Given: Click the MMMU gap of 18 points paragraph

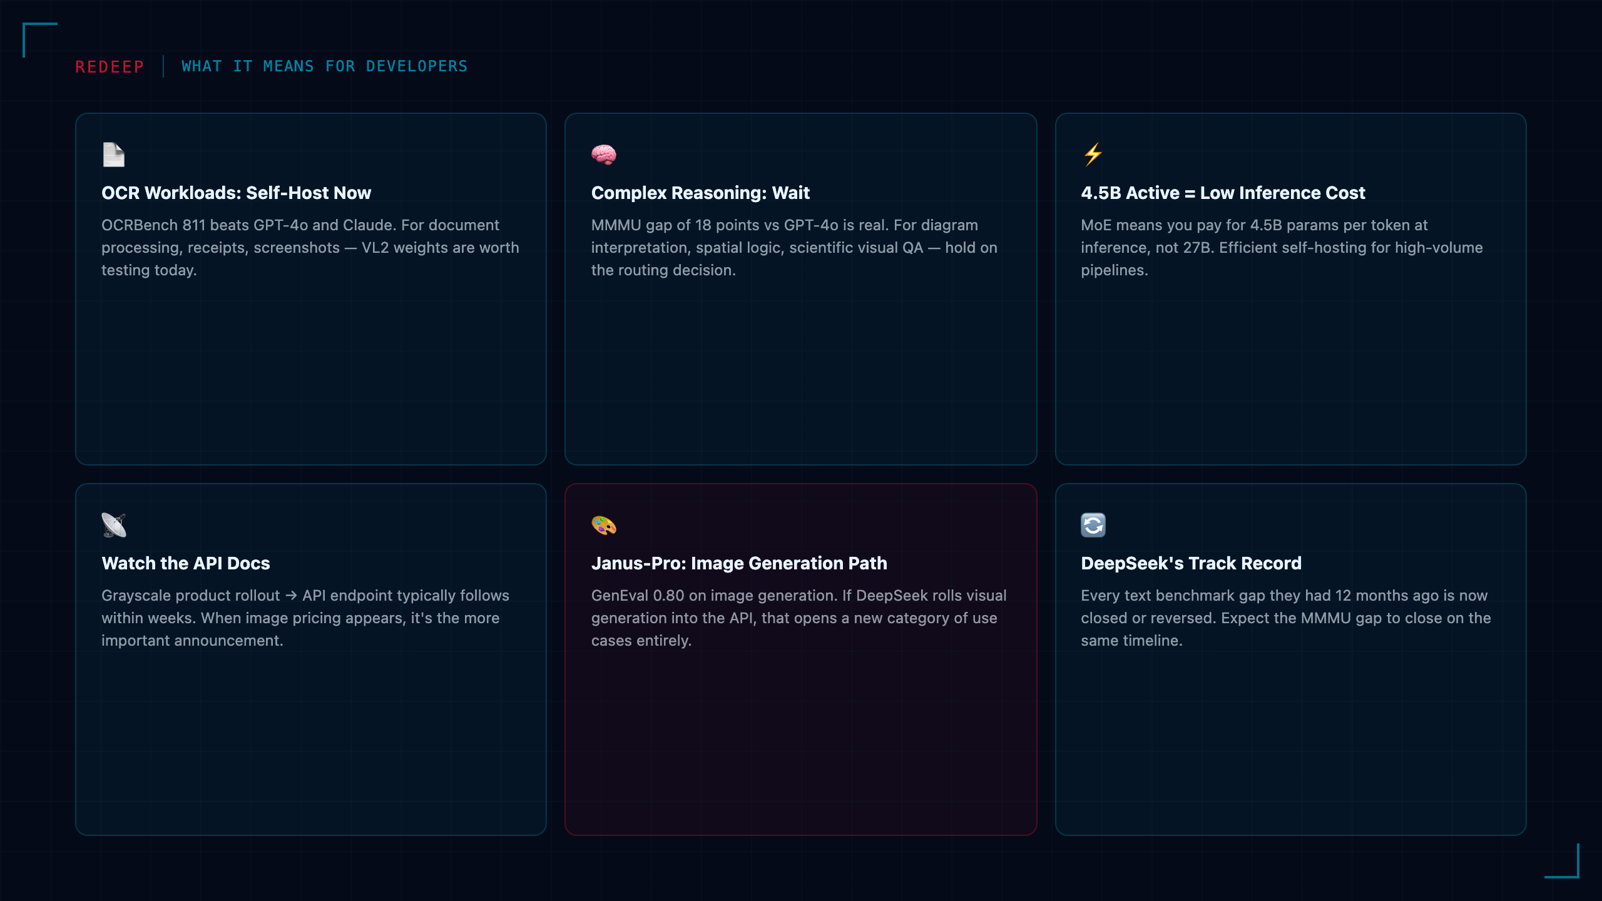Looking at the screenshot, I should coord(794,248).
